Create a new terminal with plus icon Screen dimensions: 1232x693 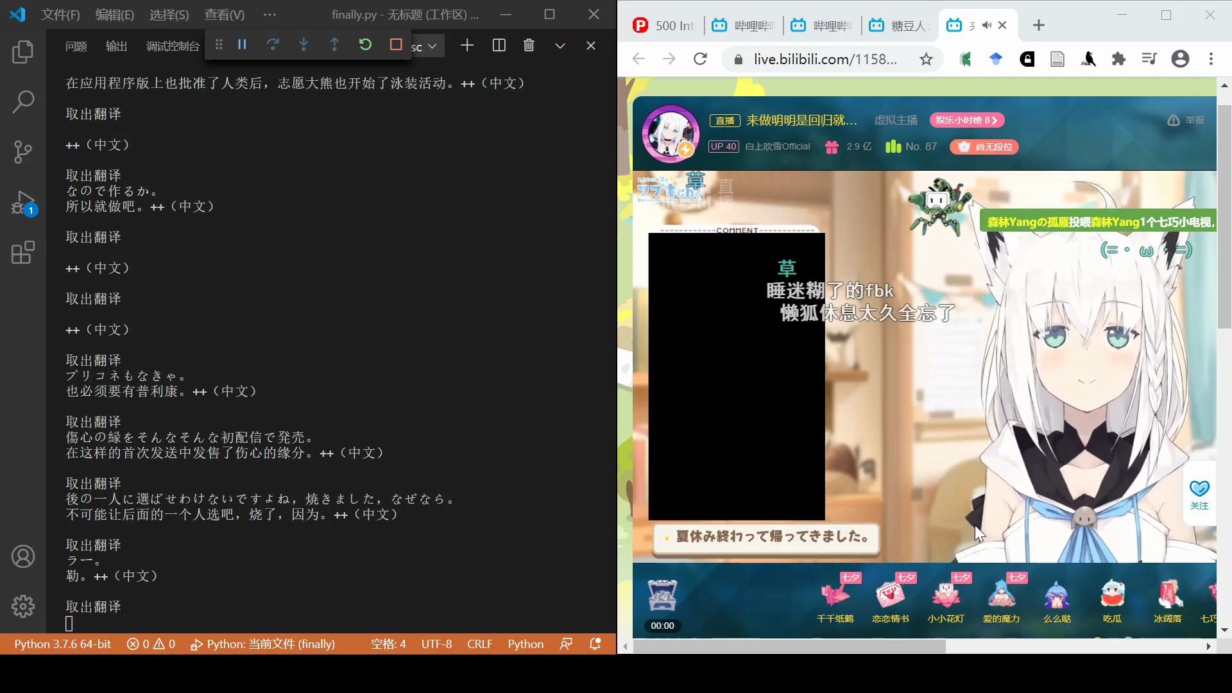tap(467, 45)
